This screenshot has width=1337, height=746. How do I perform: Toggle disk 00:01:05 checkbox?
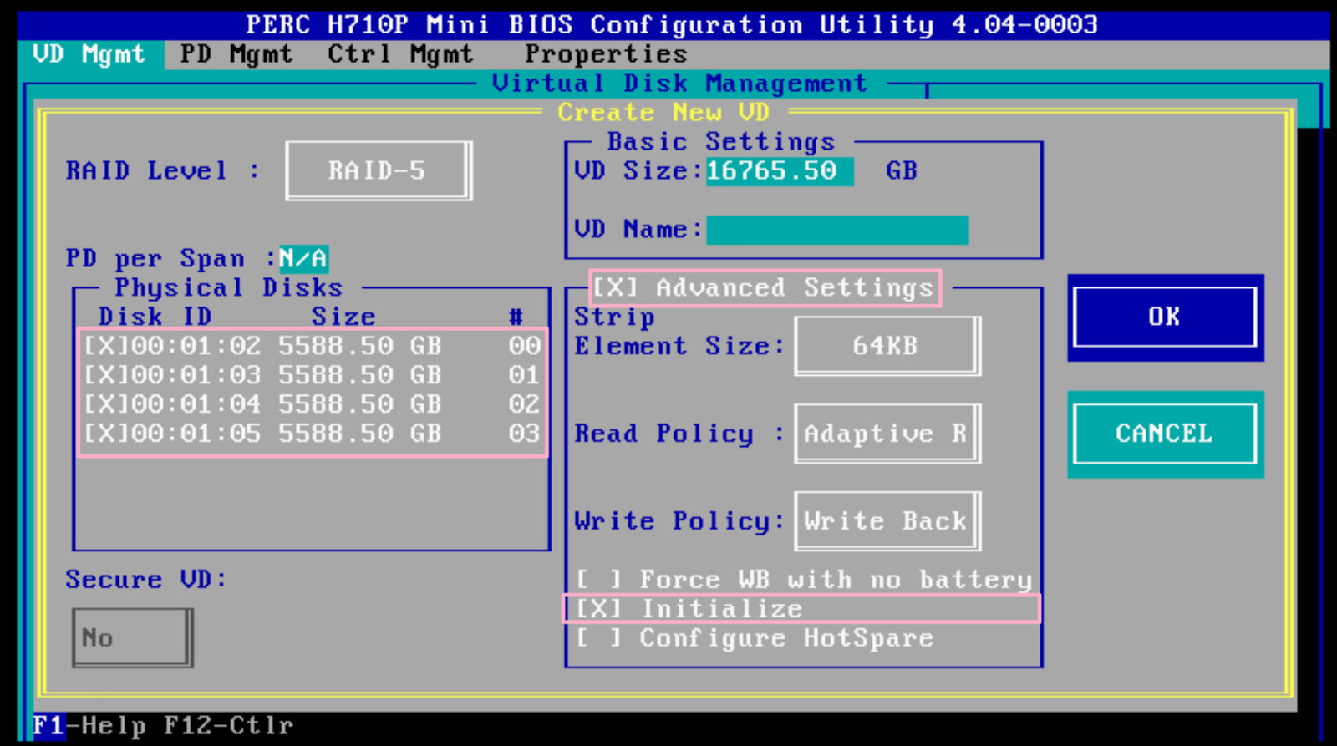click(106, 434)
